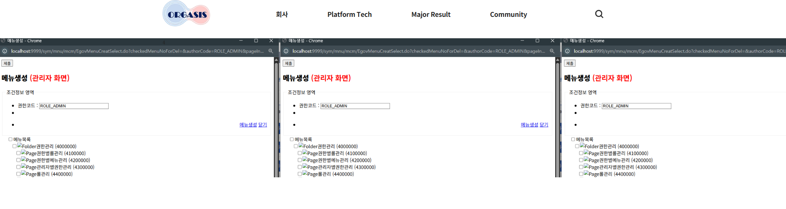Check the 메뉴목록 checkbox in first popup

11,139
